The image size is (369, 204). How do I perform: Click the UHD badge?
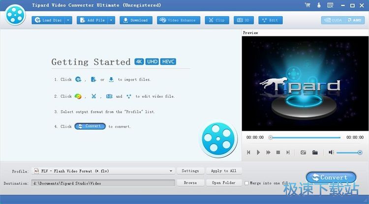coord(152,61)
